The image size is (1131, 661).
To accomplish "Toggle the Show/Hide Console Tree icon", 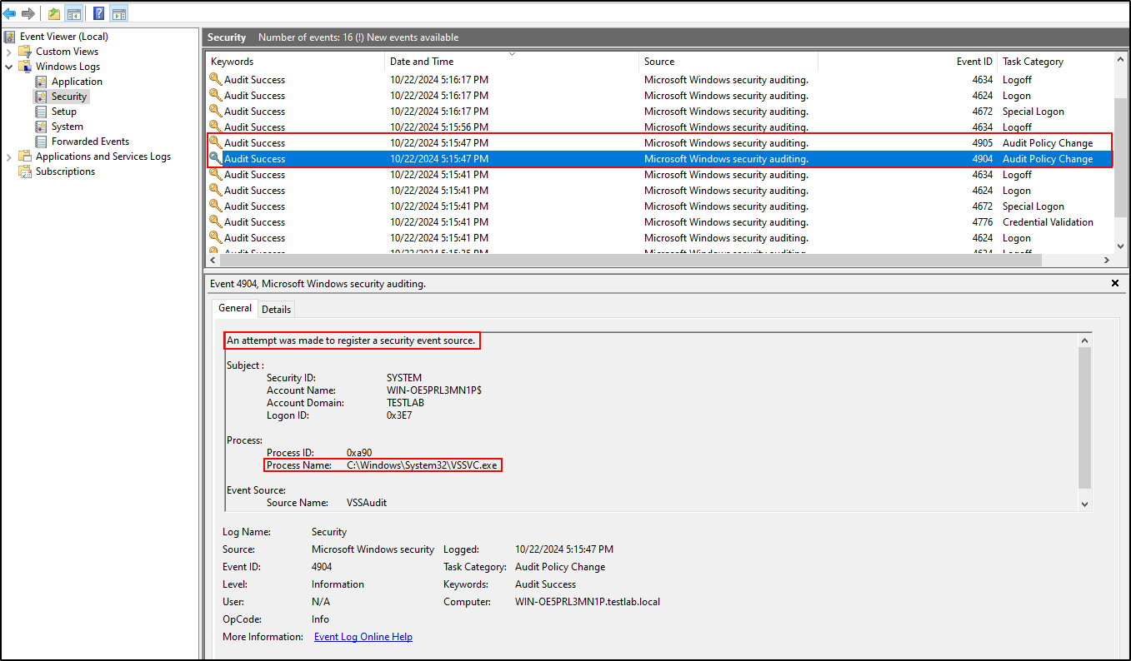I will [x=73, y=13].
